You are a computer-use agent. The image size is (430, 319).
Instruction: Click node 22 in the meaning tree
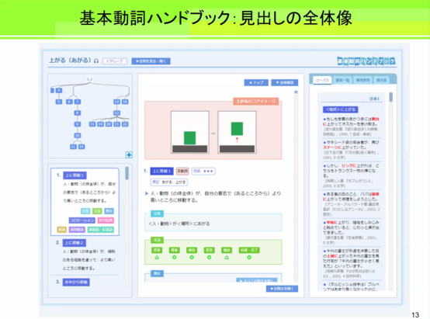pyautogui.click(x=125, y=124)
